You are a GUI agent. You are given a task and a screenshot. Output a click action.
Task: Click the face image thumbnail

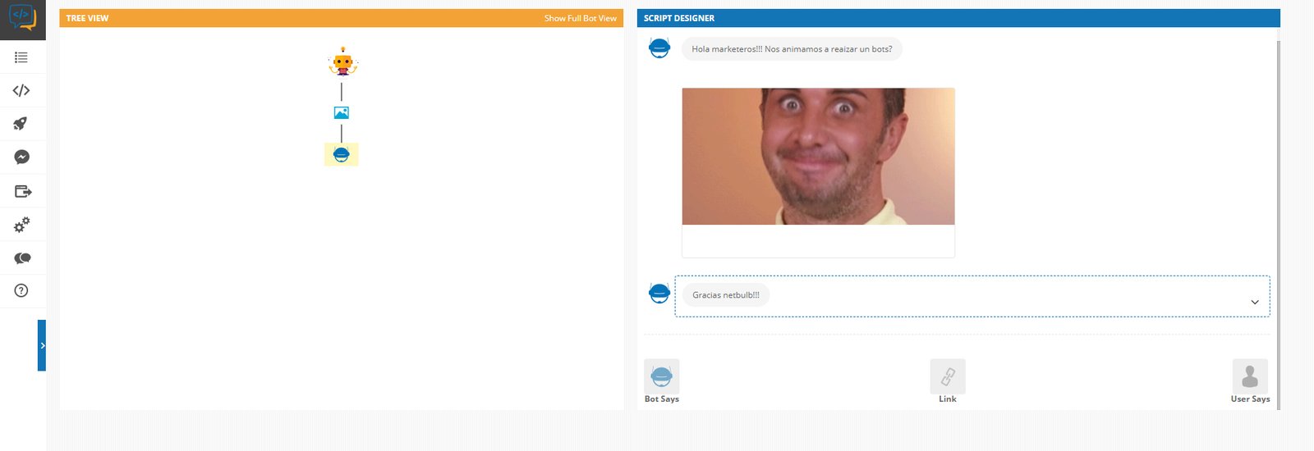click(x=818, y=156)
